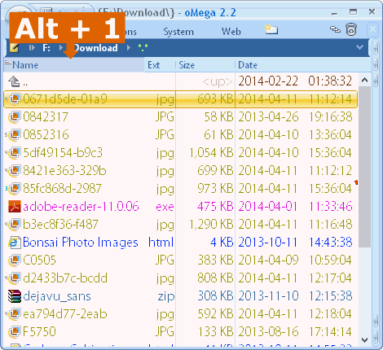Expand arrow after F: in breadcrumb
The width and height of the screenshot is (383, 350).
click(x=61, y=48)
